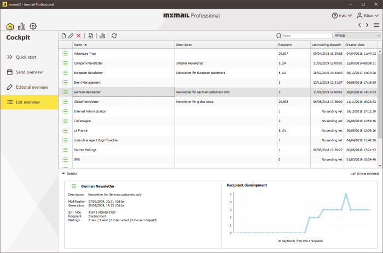
Task: Click the European Newsletter list icon
Action: click(x=65, y=73)
